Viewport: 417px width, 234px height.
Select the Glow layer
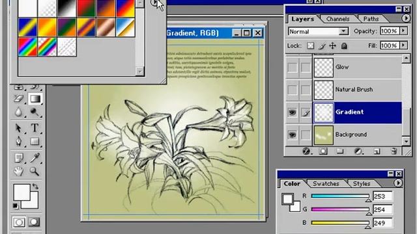pos(358,68)
